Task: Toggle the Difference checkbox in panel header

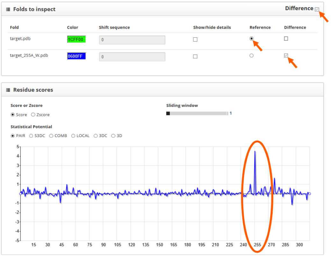Action: coord(317,9)
